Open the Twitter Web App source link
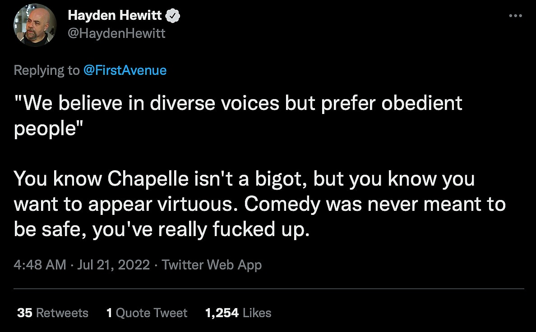Viewport: 536px width, 332px height. point(212,265)
